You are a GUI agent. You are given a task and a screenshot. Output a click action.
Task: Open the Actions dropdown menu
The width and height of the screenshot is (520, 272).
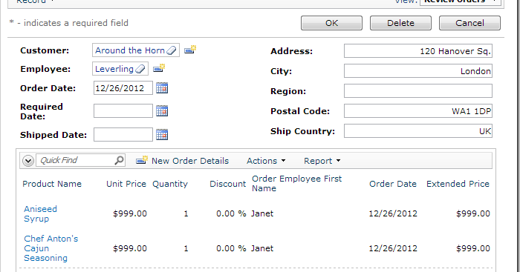coord(266,161)
